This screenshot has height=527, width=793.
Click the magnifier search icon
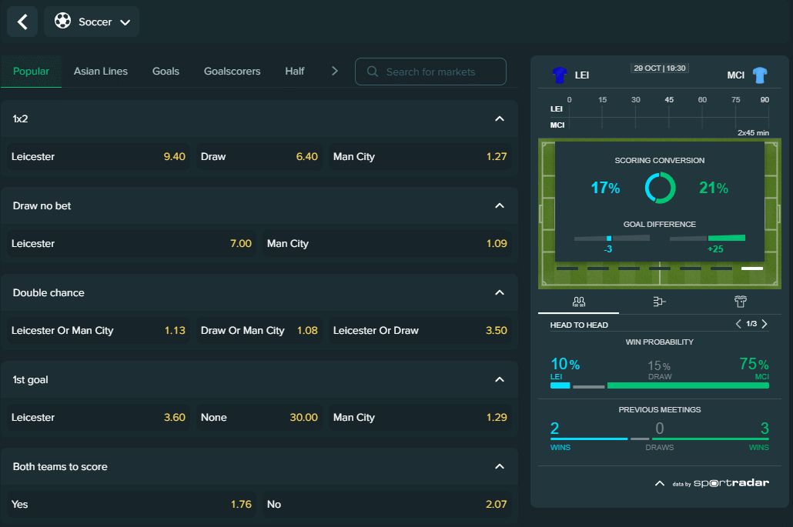[x=373, y=72]
